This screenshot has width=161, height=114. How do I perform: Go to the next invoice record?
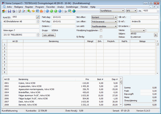(x=56, y=11)
